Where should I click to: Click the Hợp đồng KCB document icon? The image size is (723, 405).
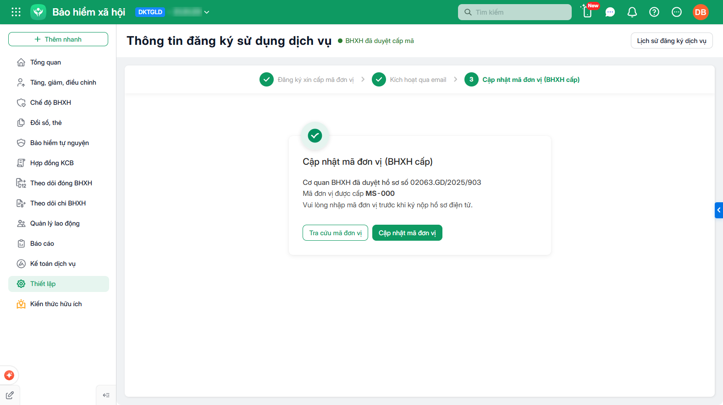click(21, 163)
